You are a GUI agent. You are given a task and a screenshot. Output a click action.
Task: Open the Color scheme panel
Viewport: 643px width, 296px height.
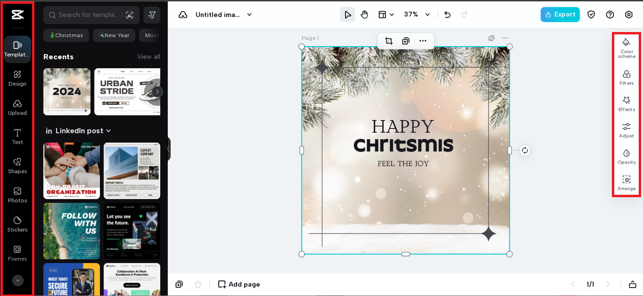[626, 48]
